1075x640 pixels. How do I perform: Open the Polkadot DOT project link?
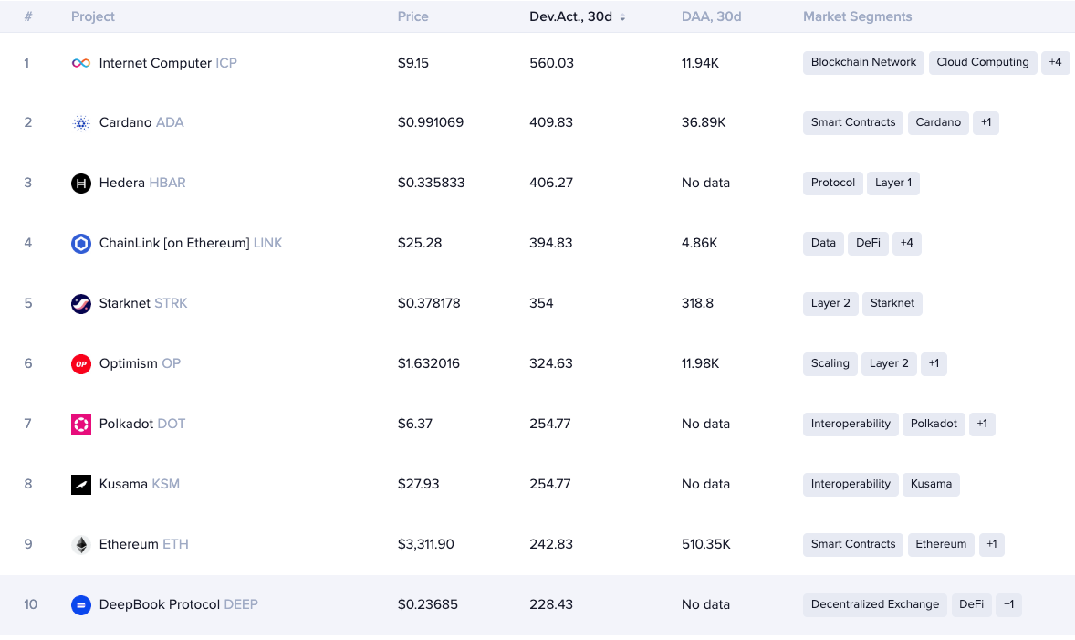point(142,424)
